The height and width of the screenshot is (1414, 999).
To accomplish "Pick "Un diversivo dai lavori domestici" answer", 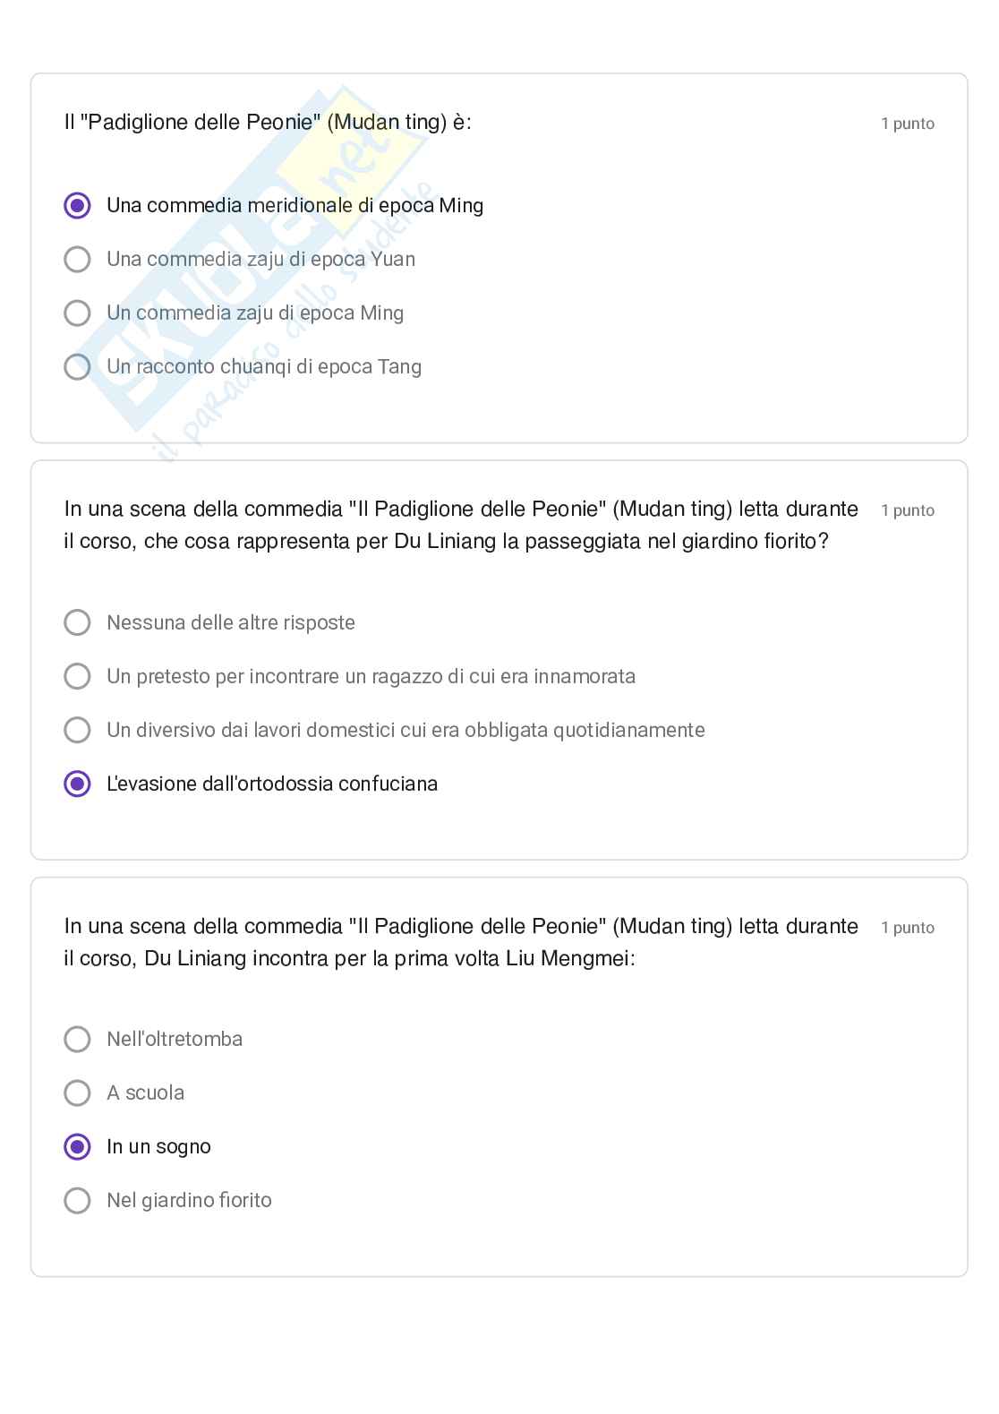I will pyautogui.click(x=78, y=730).
